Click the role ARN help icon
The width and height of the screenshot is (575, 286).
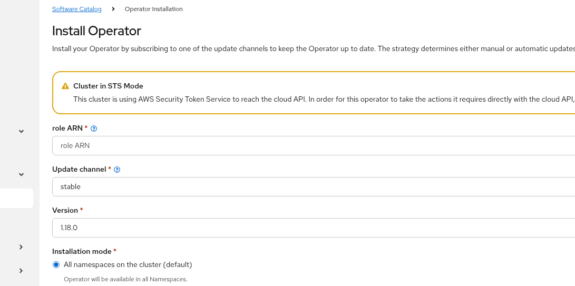click(94, 129)
